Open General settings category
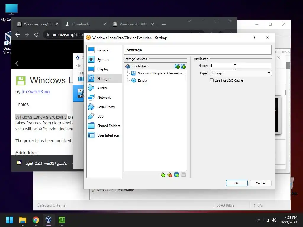The image size is (303, 227). pyautogui.click(x=104, y=50)
